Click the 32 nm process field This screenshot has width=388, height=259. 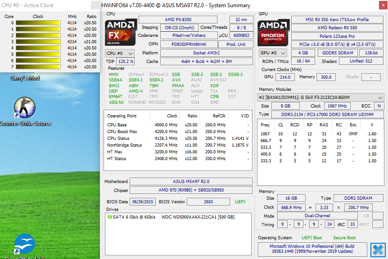click(241, 19)
